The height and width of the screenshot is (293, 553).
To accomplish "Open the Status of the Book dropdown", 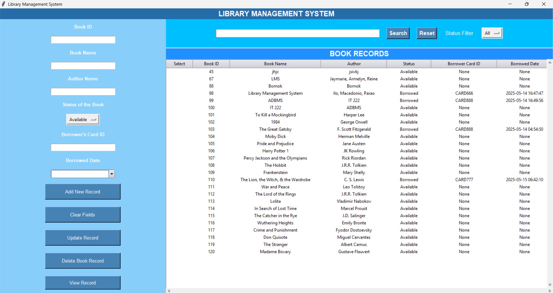I will pyautogui.click(x=82, y=119).
